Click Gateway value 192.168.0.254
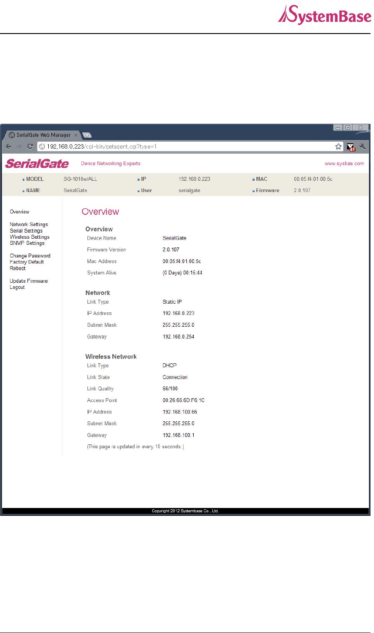The width and height of the screenshot is (374, 633). 179,337
